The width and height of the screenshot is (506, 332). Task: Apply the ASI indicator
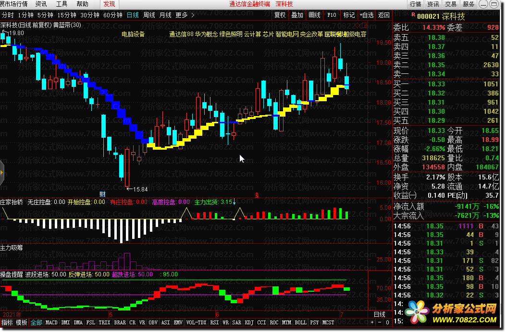click(166, 323)
